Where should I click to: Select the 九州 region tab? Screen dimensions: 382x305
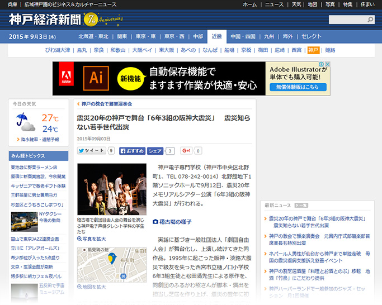[x=269, y=36]
